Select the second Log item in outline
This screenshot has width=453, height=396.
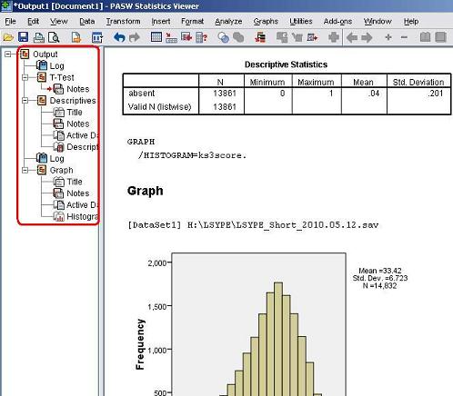click(56, 159)
